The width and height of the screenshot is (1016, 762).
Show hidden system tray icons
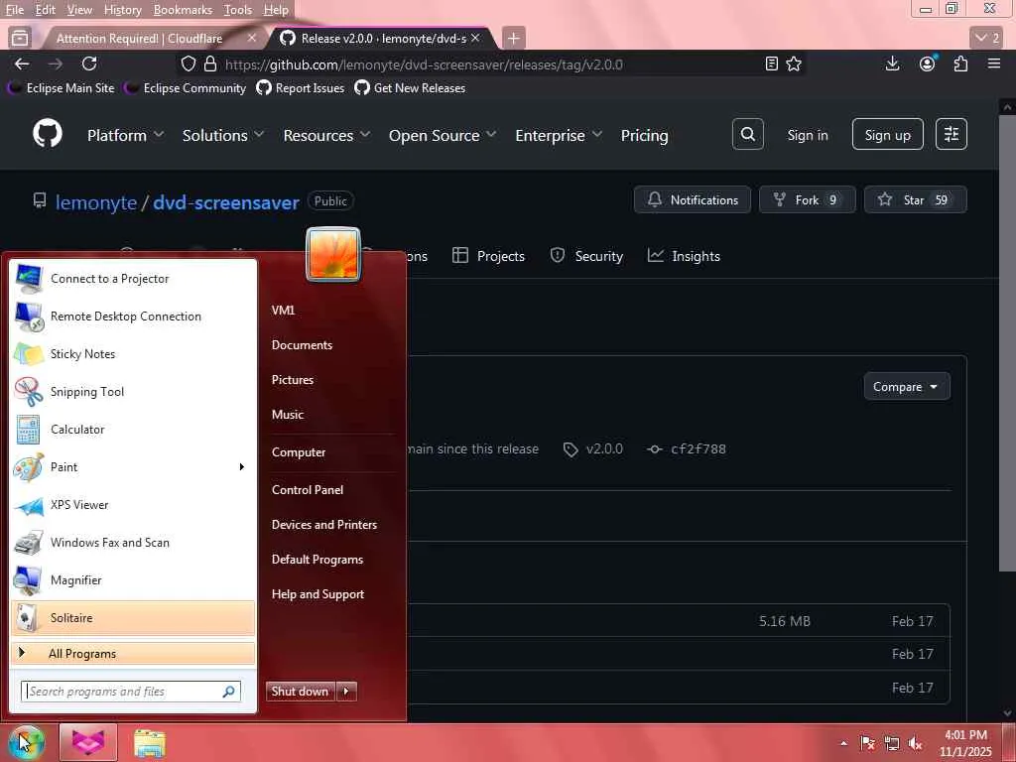tap(843, 743)
